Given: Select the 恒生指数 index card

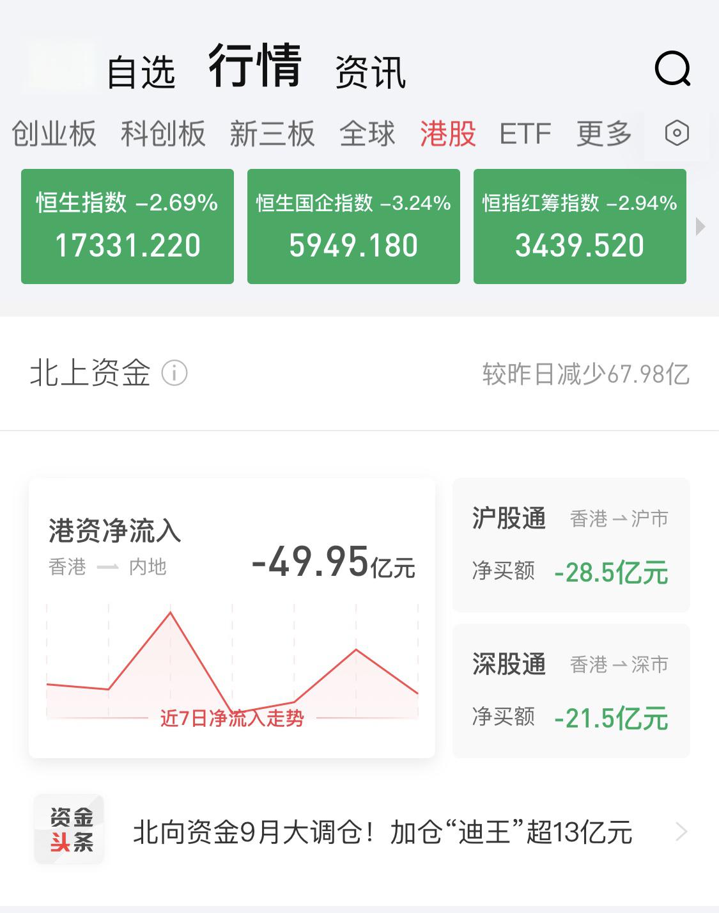Looking at the screenshot, I should 127,225.
